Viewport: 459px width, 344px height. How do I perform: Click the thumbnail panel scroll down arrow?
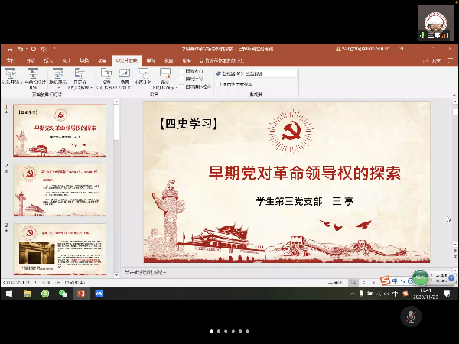click(x=116, y=275)
